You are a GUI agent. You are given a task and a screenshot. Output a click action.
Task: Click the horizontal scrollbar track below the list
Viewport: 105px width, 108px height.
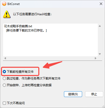pyautogui.click(x=50, y=58)
